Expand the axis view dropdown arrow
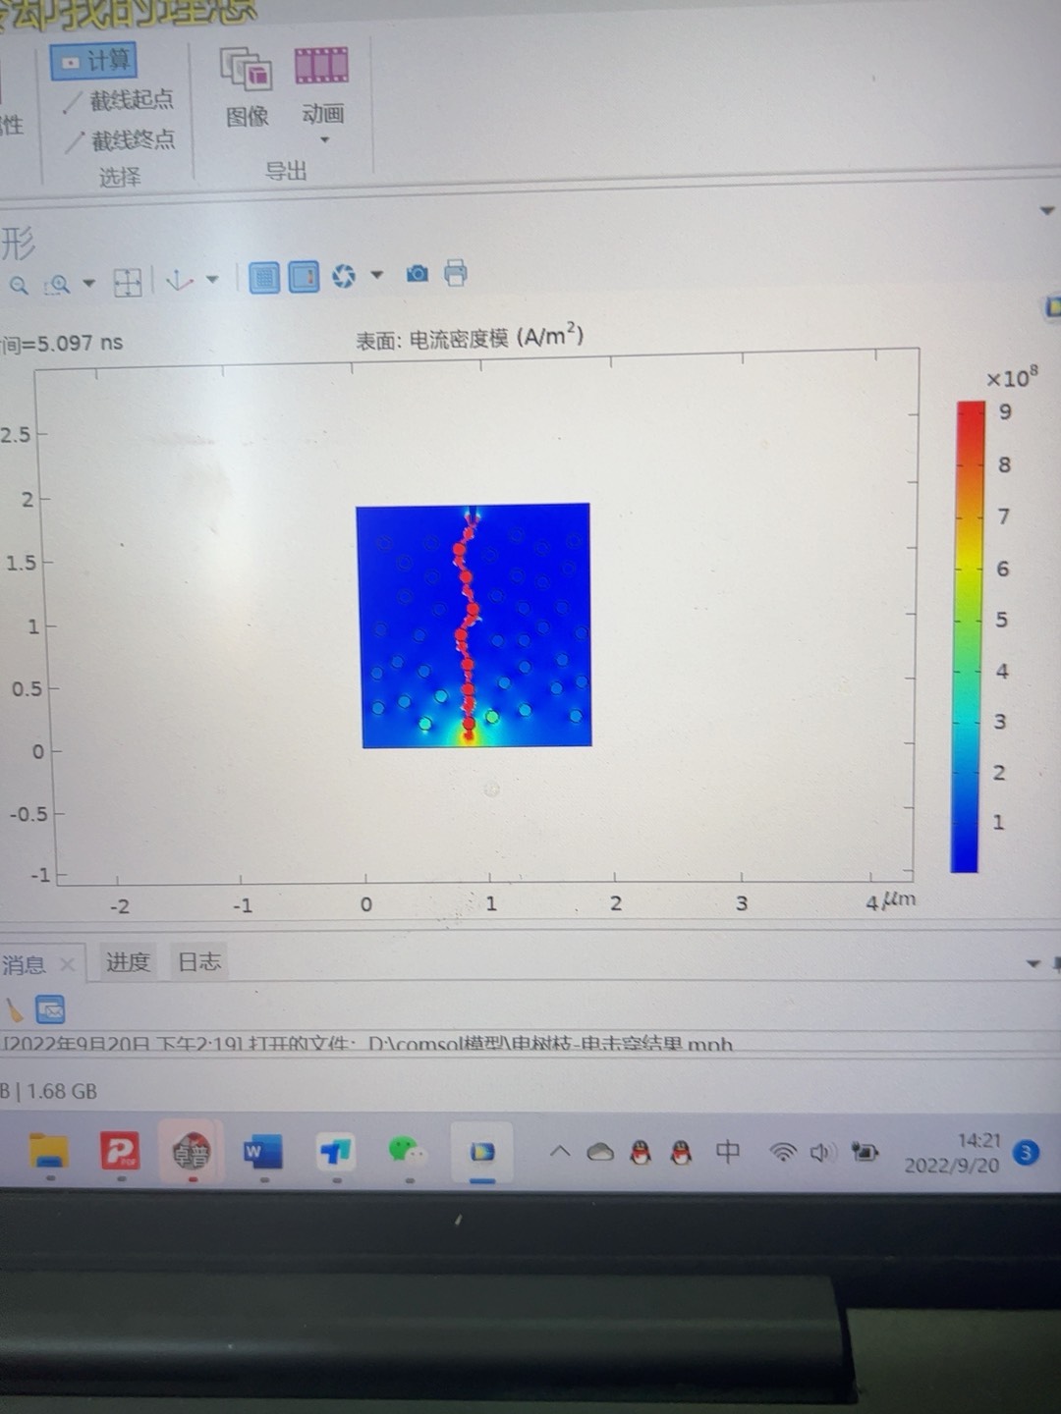Image resolution: width=1061 pixels, height=1414 pixels. pyautogui.click(x=212, y=280)
